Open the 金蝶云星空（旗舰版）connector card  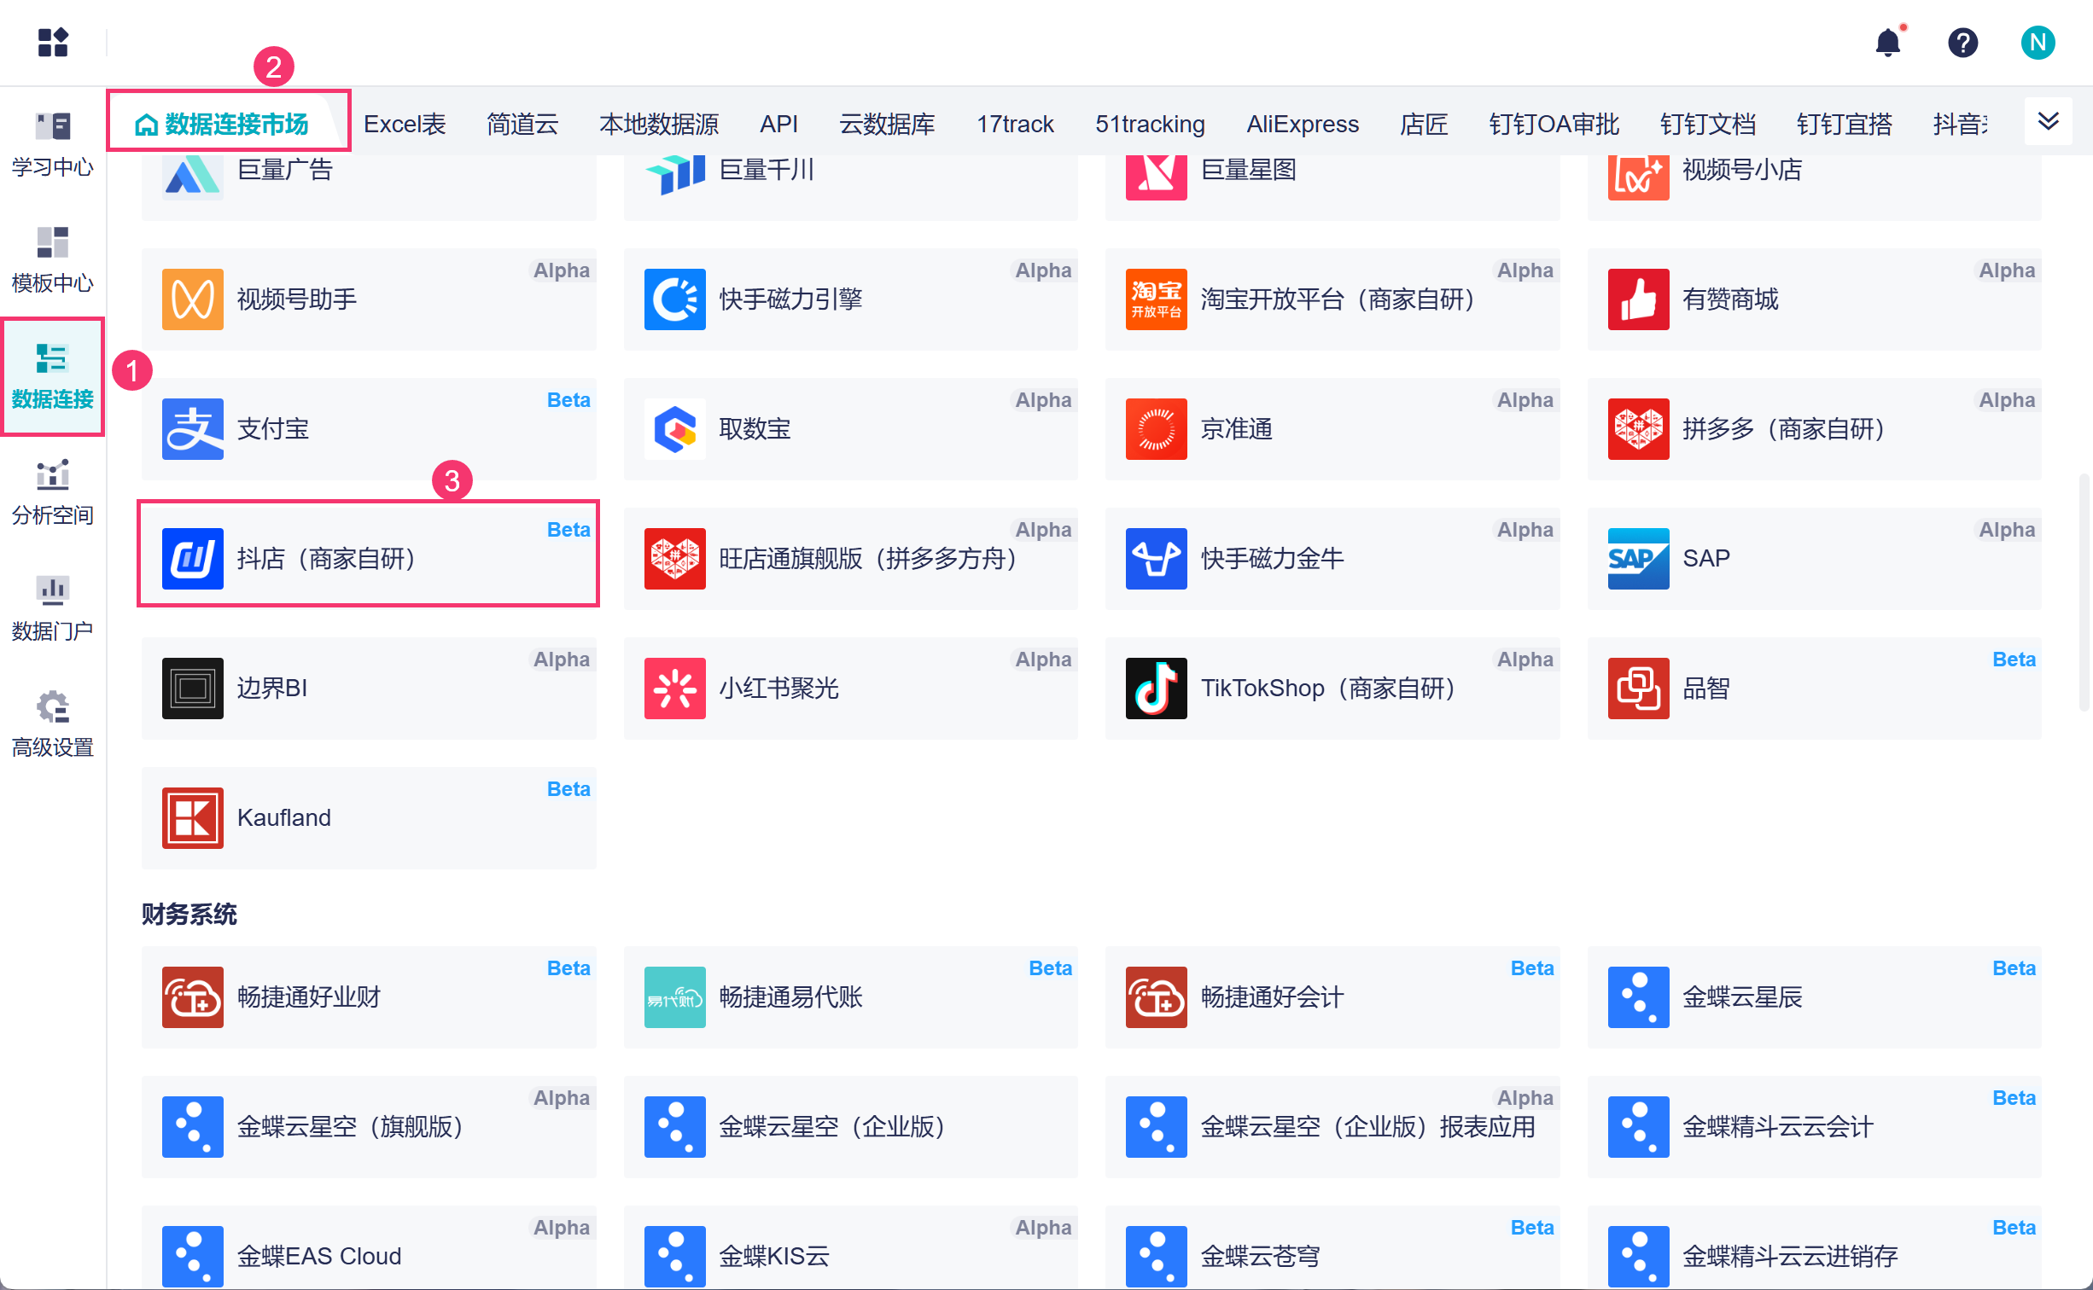click(x=369, y=1127)
